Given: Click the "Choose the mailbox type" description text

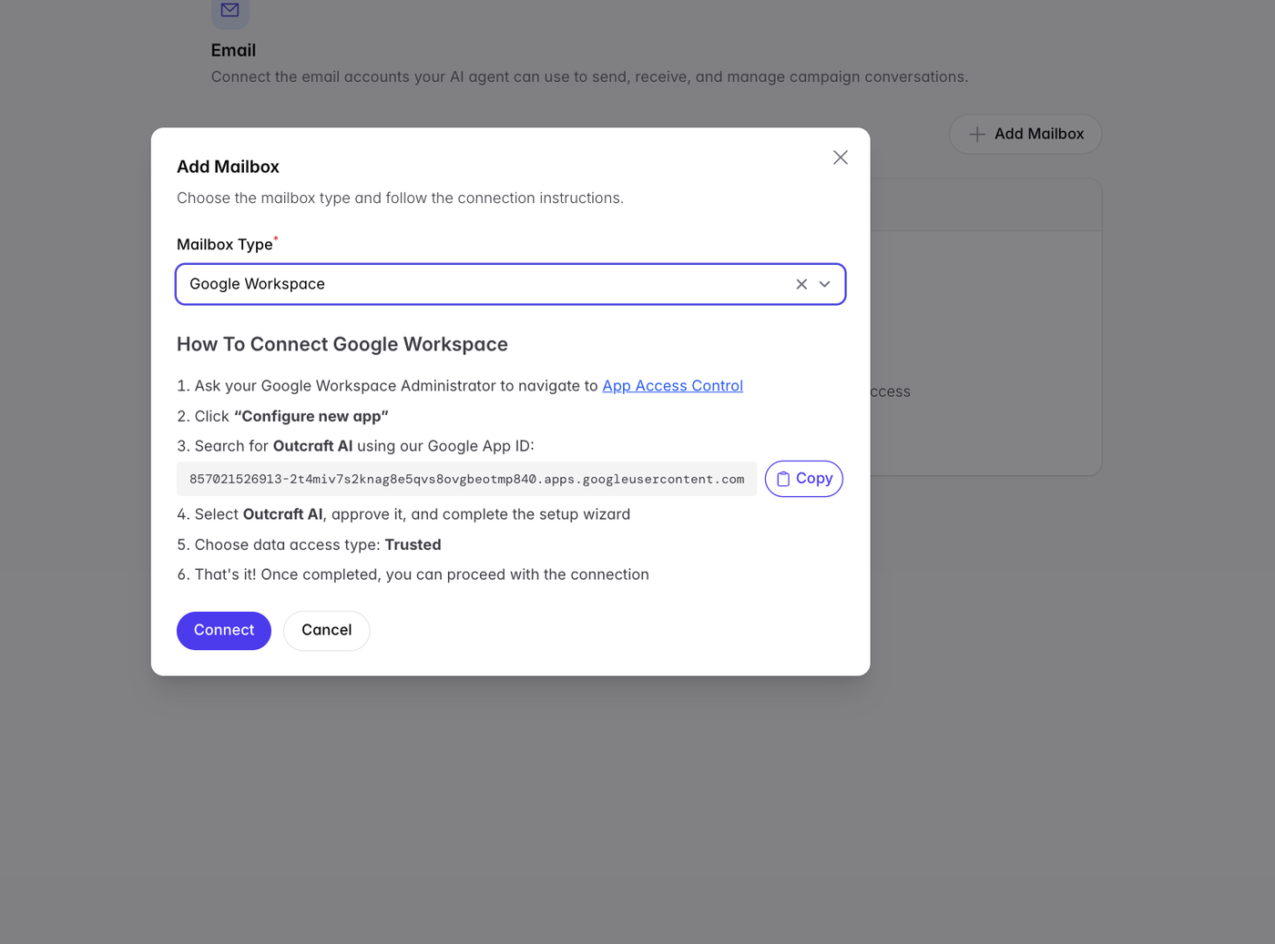Looking at the screenshot, I should click(x=400, y=198).
